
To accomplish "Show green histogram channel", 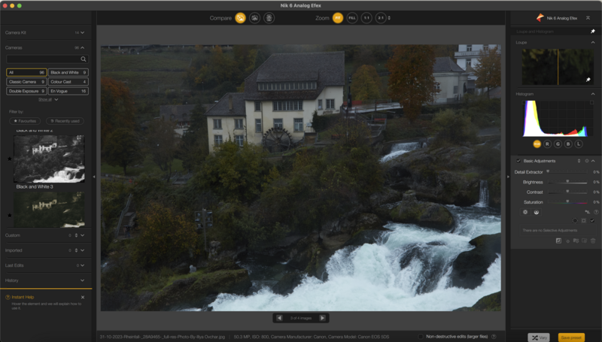I will tap(558, 144).
